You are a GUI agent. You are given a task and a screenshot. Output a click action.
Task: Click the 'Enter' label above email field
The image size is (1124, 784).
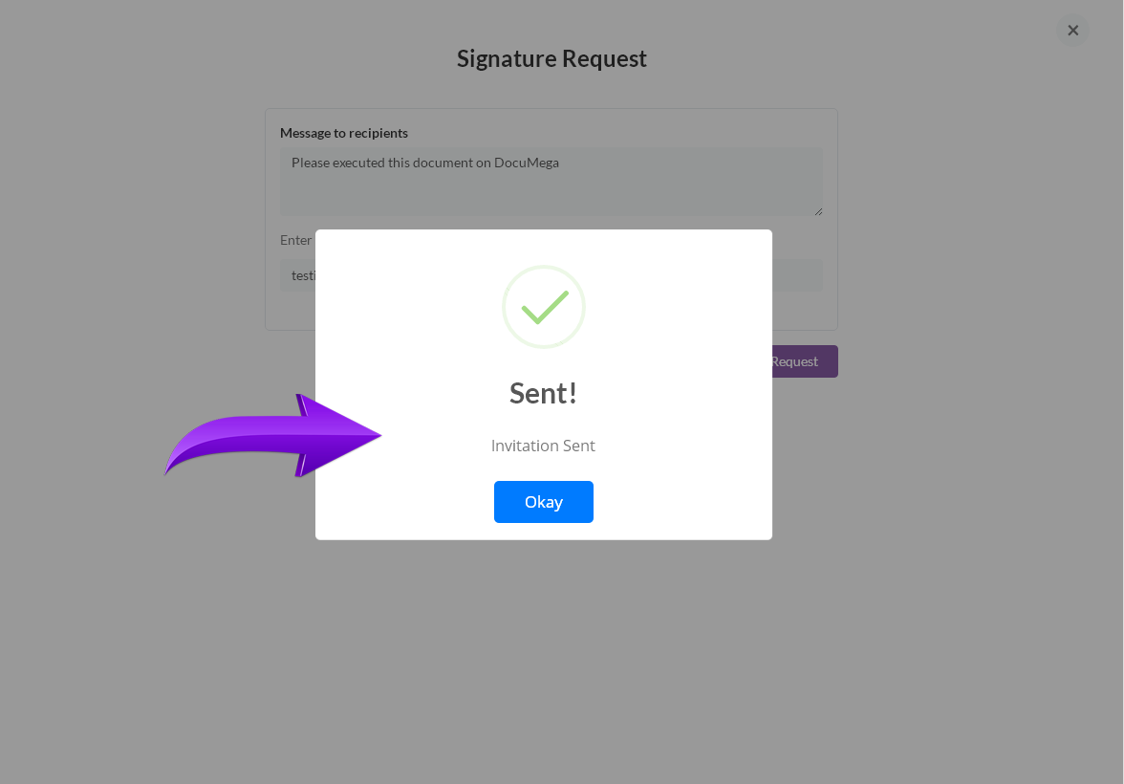click(296, 240)
